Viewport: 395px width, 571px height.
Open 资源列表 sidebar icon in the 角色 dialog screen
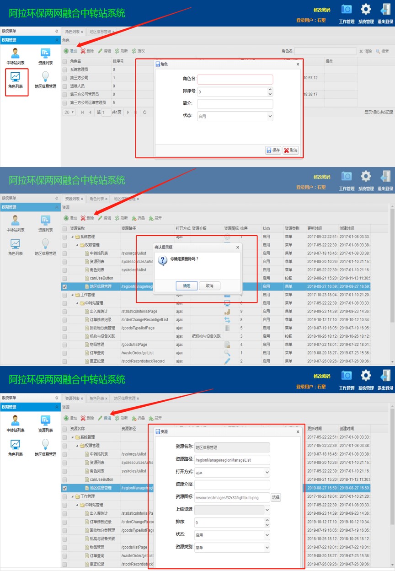coord(45,57)
